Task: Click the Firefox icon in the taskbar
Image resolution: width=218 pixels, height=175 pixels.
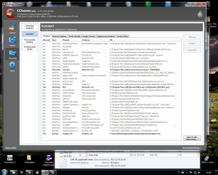Action: click(x=22, y=173)
